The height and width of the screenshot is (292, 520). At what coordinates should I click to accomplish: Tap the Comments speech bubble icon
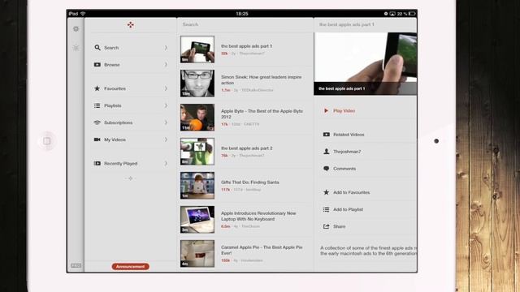(x=327, y=169)
